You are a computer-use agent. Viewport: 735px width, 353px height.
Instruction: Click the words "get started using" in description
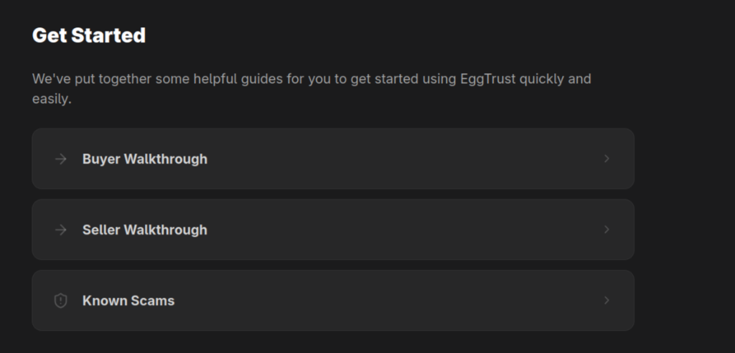(403, 79)
